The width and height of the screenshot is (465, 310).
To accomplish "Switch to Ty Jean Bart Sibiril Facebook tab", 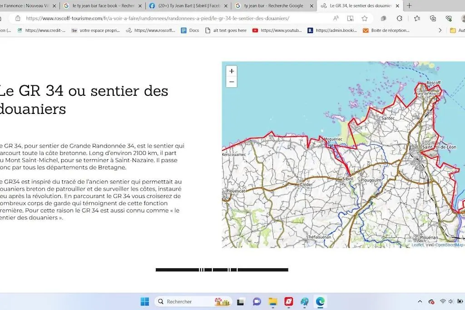I will point(188,5).
